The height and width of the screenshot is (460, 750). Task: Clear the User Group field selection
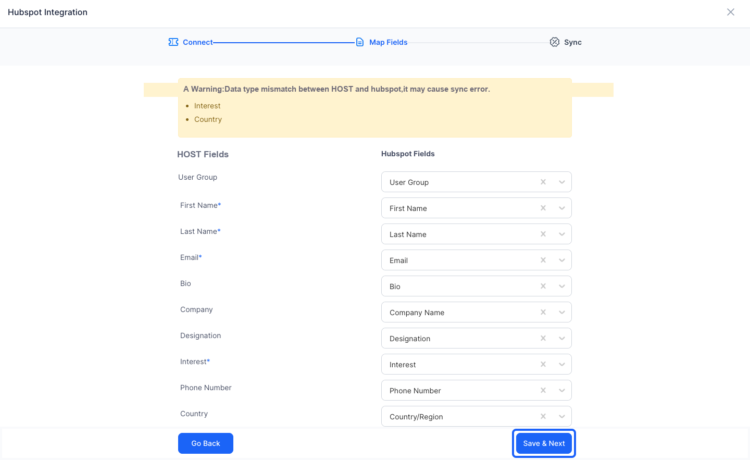[543, 182]
